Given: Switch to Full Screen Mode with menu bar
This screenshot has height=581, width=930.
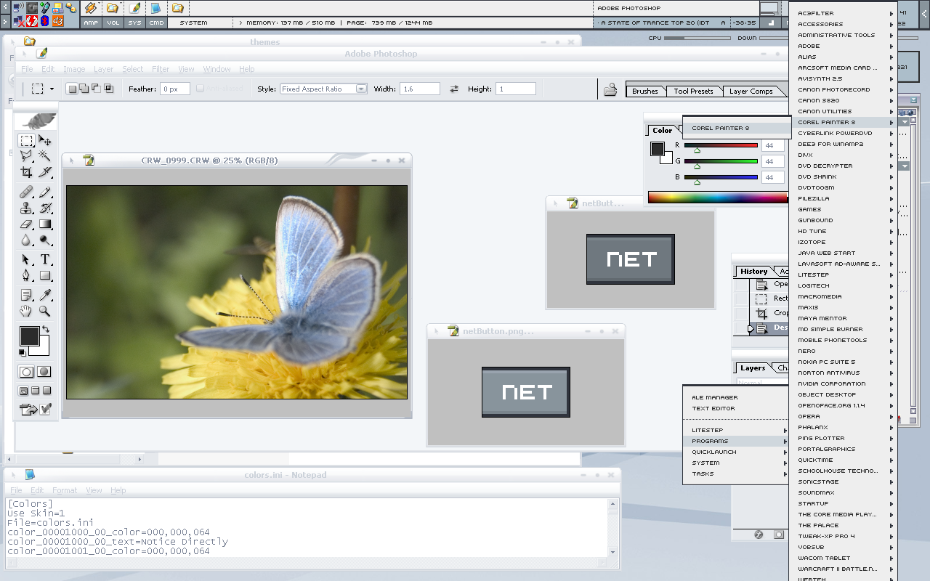Looking at the screenshot, I should [35, 391].
